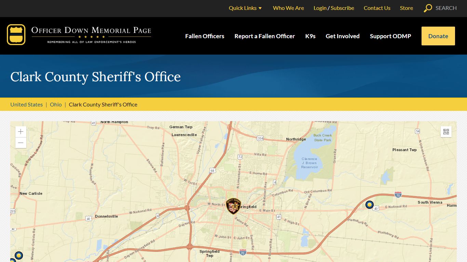Click the Route 72 shield on the map
Viewport: 467px width, 262px height.
click(240, 157)
